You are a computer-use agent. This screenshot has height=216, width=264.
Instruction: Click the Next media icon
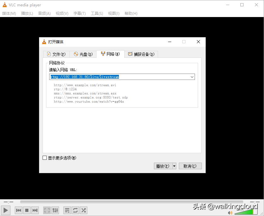(x=35, y=210)
